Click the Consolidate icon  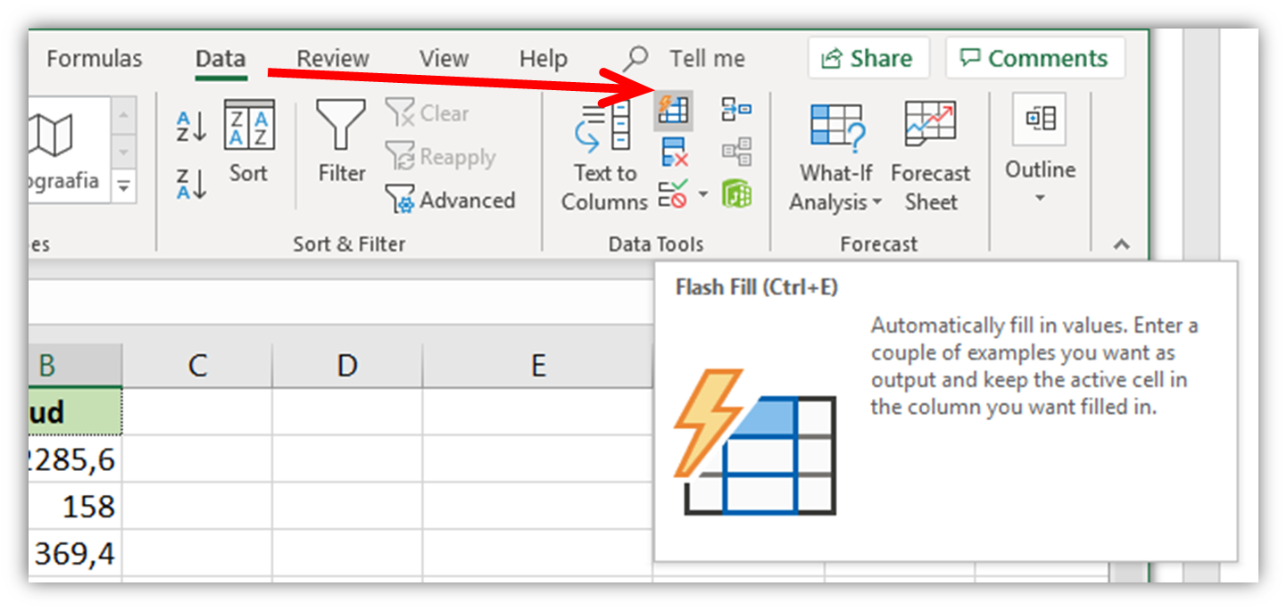tap(736, 109)
